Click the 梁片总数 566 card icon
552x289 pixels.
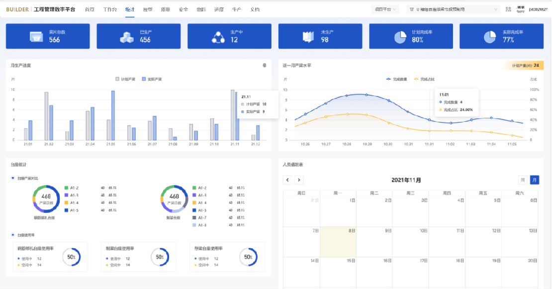[36, 37]
